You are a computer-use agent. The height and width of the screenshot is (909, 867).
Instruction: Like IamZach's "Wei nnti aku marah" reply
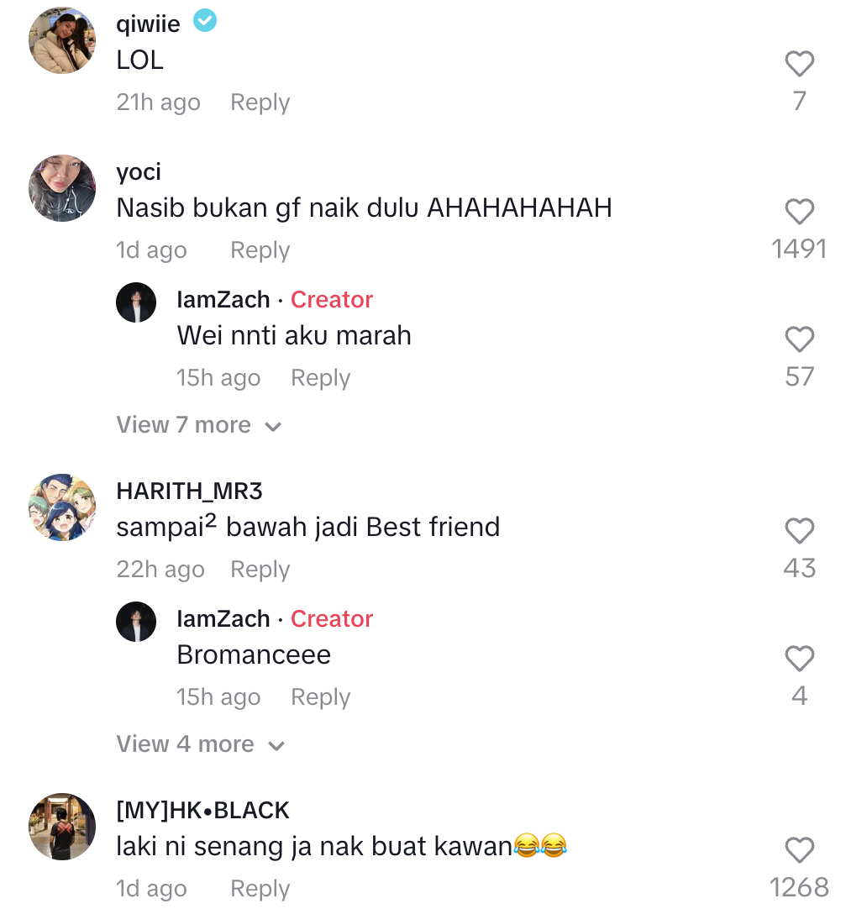[799, 339]
